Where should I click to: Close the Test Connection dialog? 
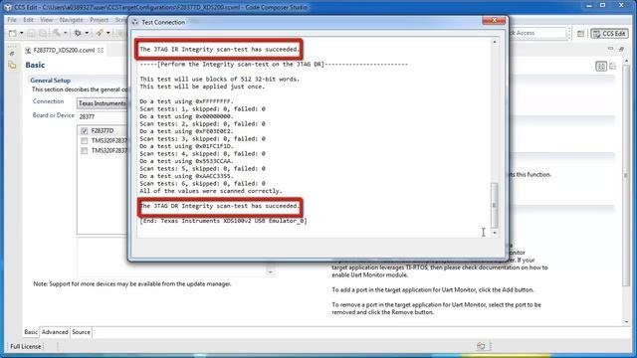494,20
